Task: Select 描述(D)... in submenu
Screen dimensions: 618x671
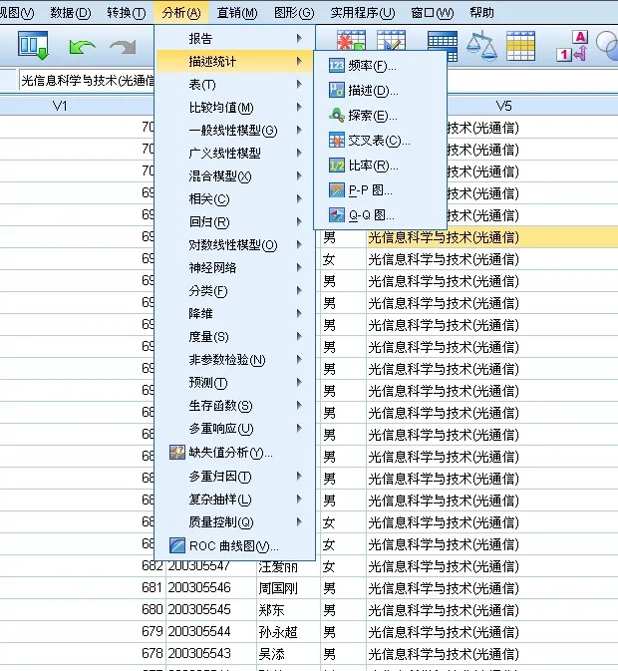Action: click(x=380, y=91)
